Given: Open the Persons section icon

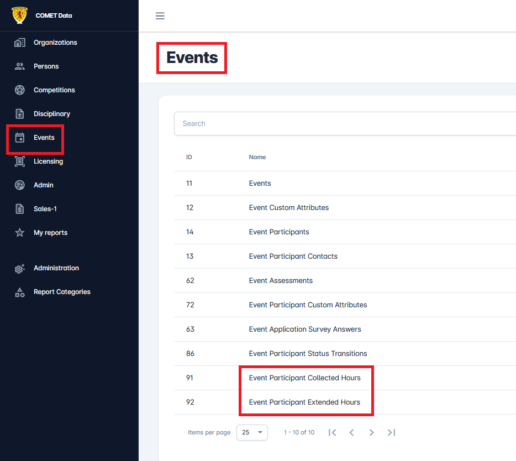Looking at the screenshot, I should [x=19, y=66].
